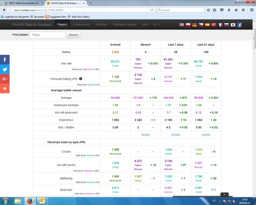Image resolution: width=256 pixels, height=205 pixels.
Task: Show Personal Rating help question mark
Action: [x=81, y=78]
